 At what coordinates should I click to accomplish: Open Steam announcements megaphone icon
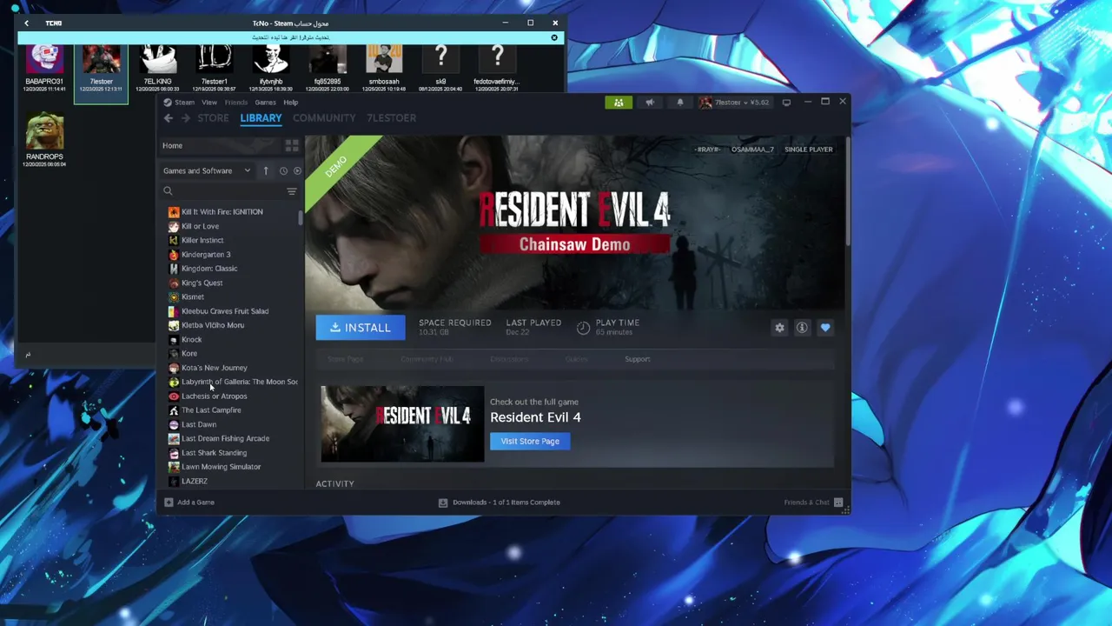pos(649,103)
